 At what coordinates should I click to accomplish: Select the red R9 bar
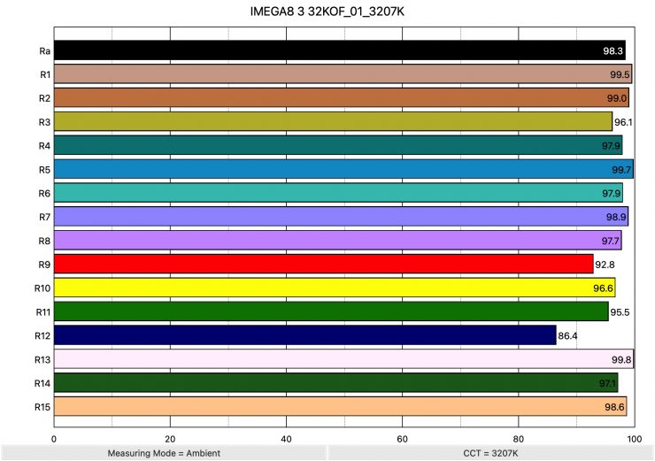[x=323, y=264]
